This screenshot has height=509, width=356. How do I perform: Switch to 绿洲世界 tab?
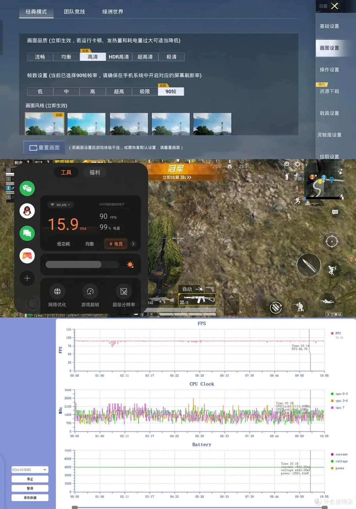[113, 12]
